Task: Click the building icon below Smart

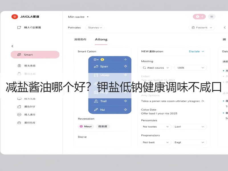Action: pyautogui.click(x=19, y=66)
